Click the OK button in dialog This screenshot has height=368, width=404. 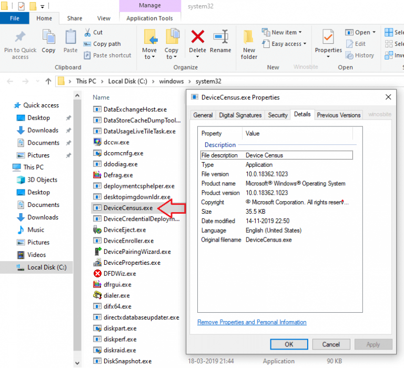pyautogui.click(x=289, y=344)
